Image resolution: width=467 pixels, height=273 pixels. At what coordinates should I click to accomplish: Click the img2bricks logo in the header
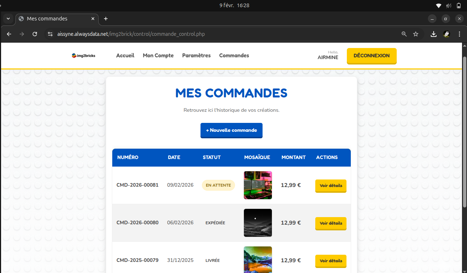pos(84,56)
